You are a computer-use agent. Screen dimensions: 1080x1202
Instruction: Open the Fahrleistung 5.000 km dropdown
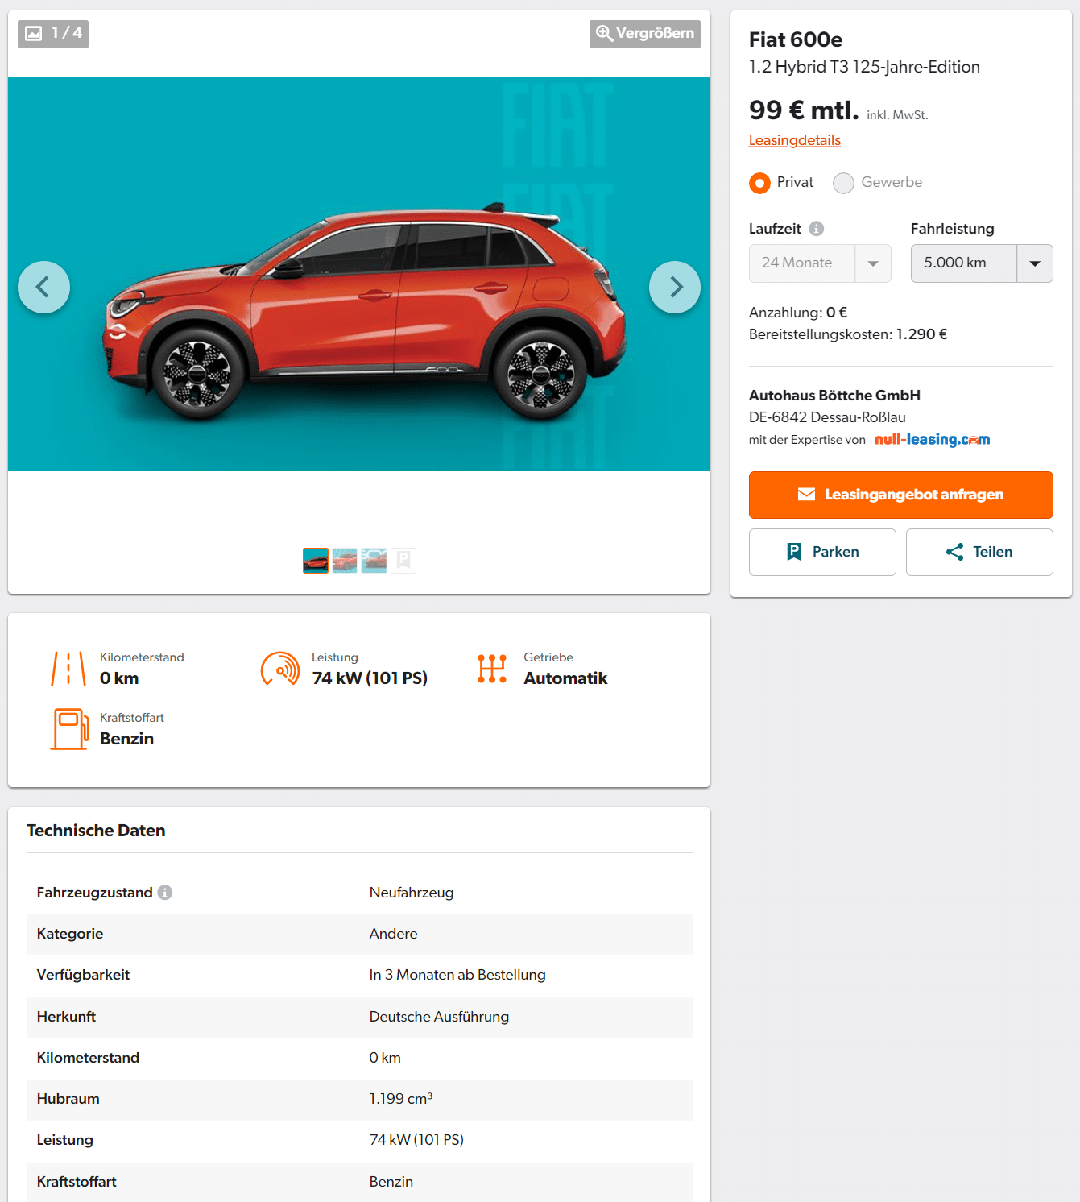981,263
